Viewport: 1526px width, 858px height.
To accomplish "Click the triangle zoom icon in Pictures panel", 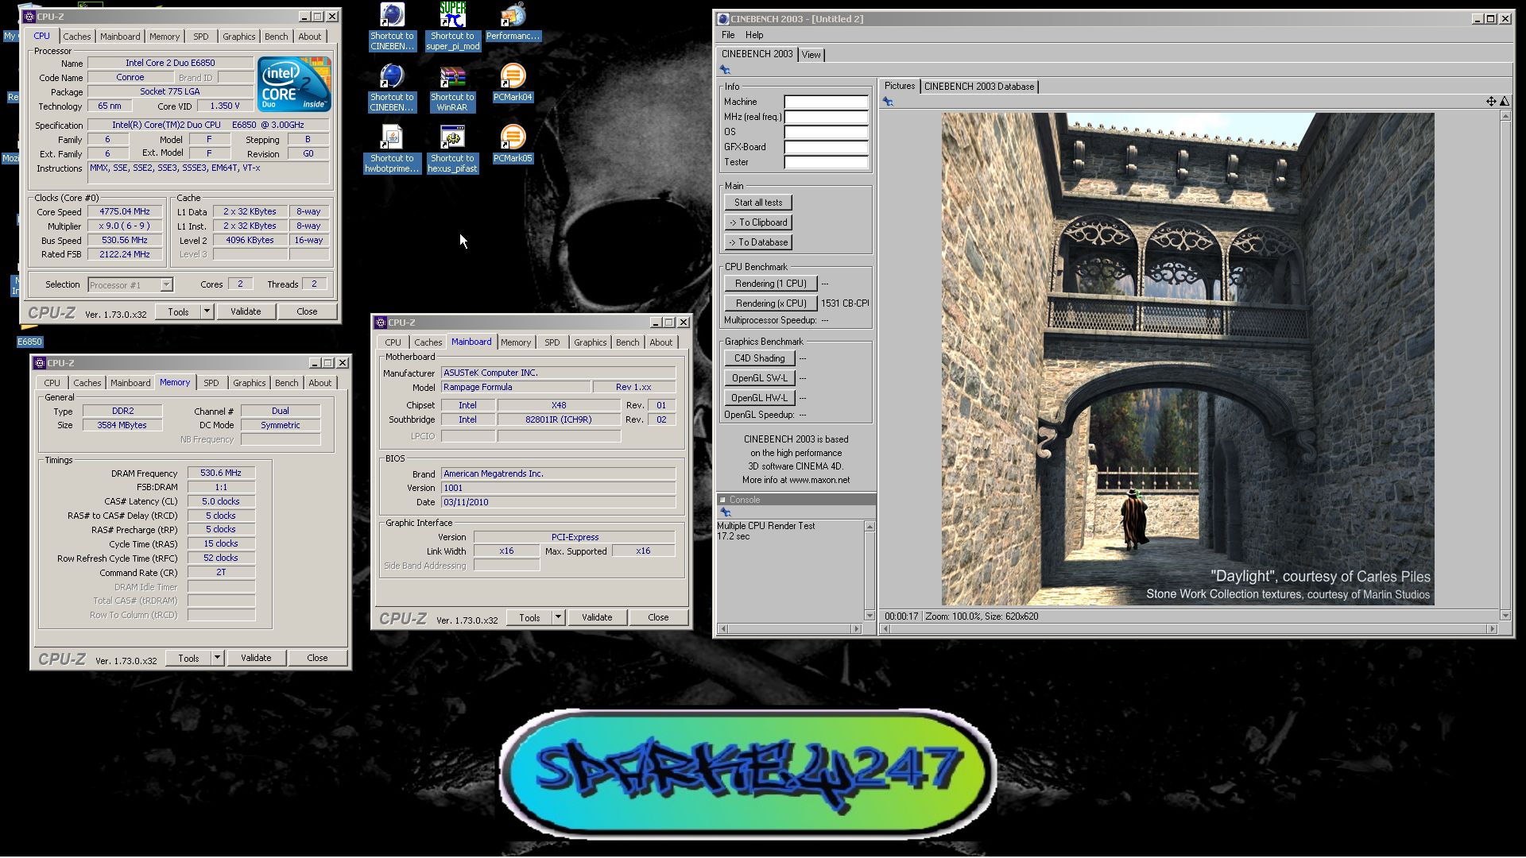I will point(1504,101).
